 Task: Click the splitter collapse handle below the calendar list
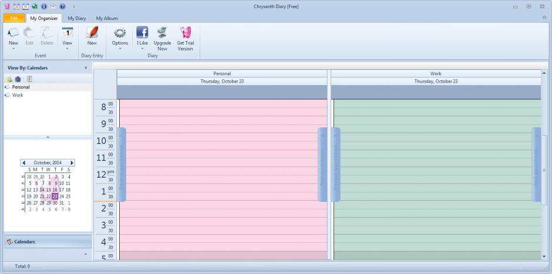click(48, 137)
